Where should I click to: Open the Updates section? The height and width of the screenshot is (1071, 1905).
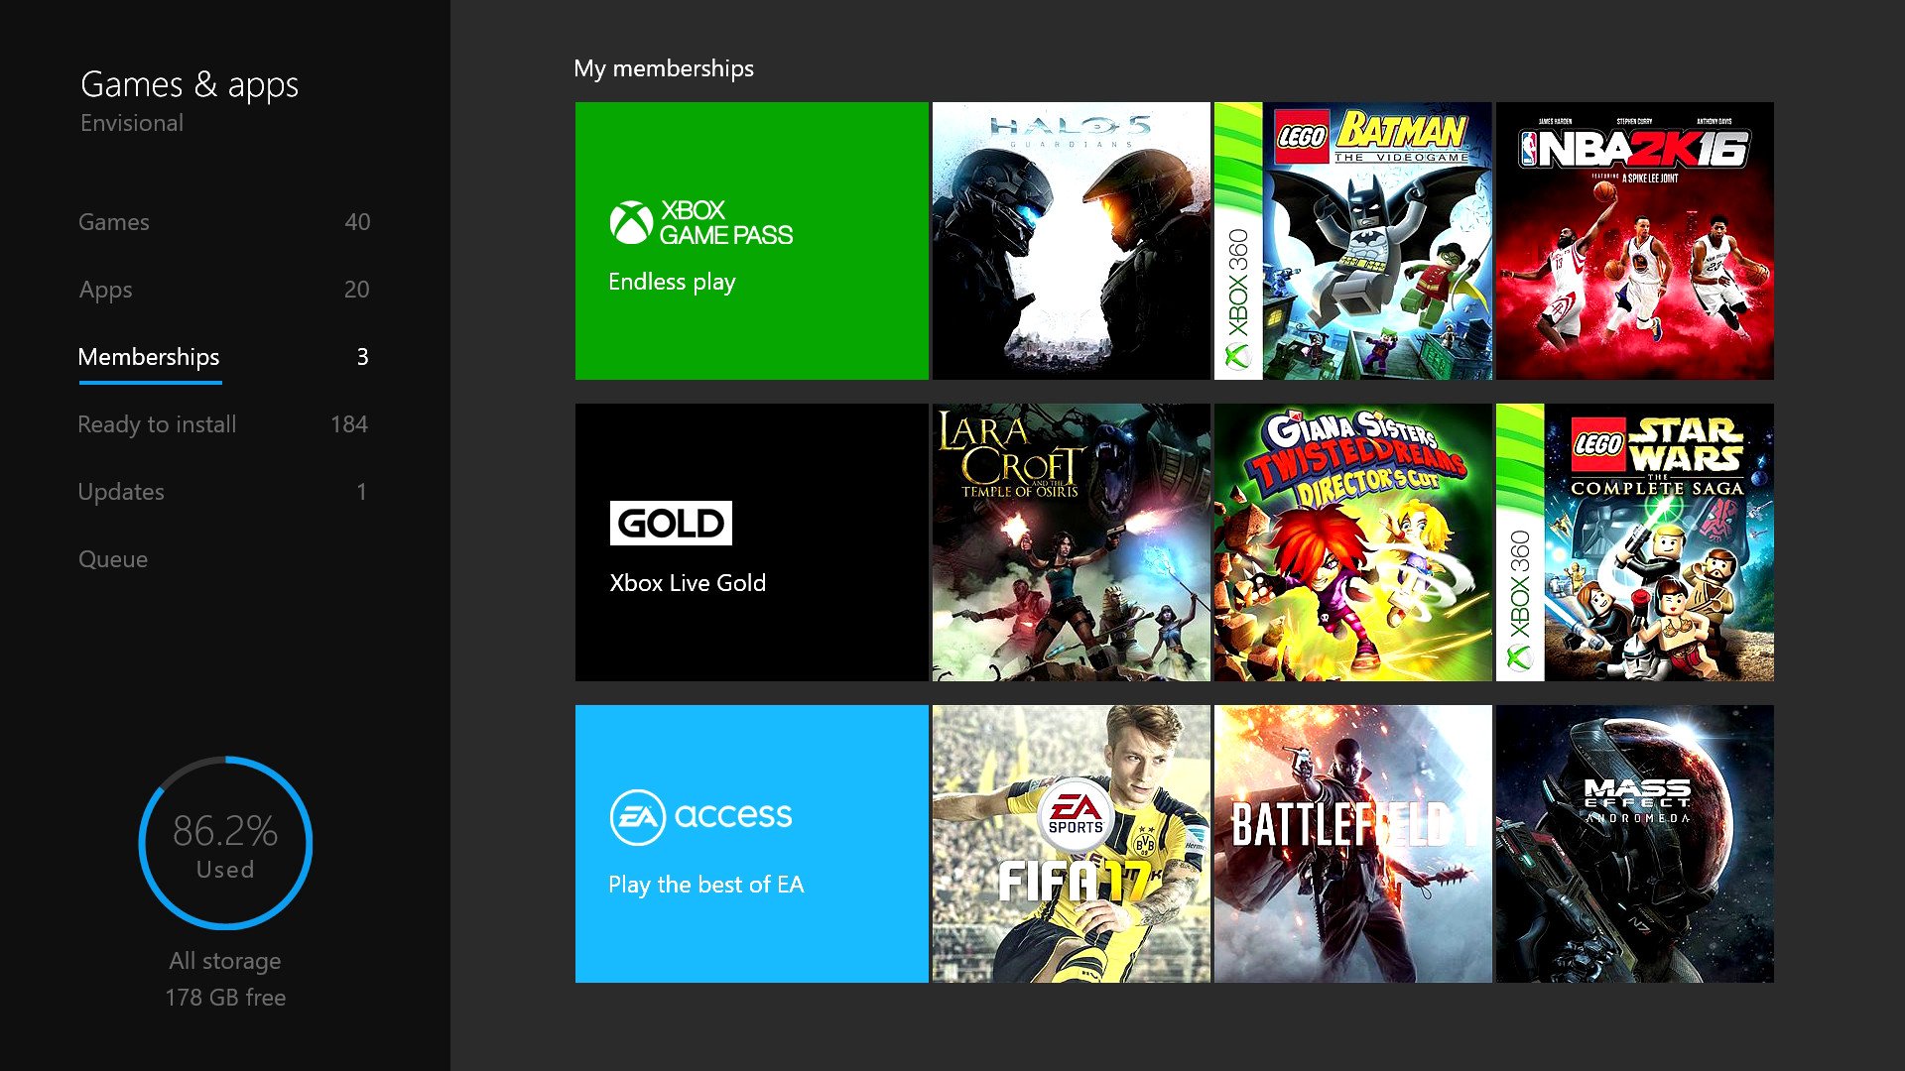(122, 492)
